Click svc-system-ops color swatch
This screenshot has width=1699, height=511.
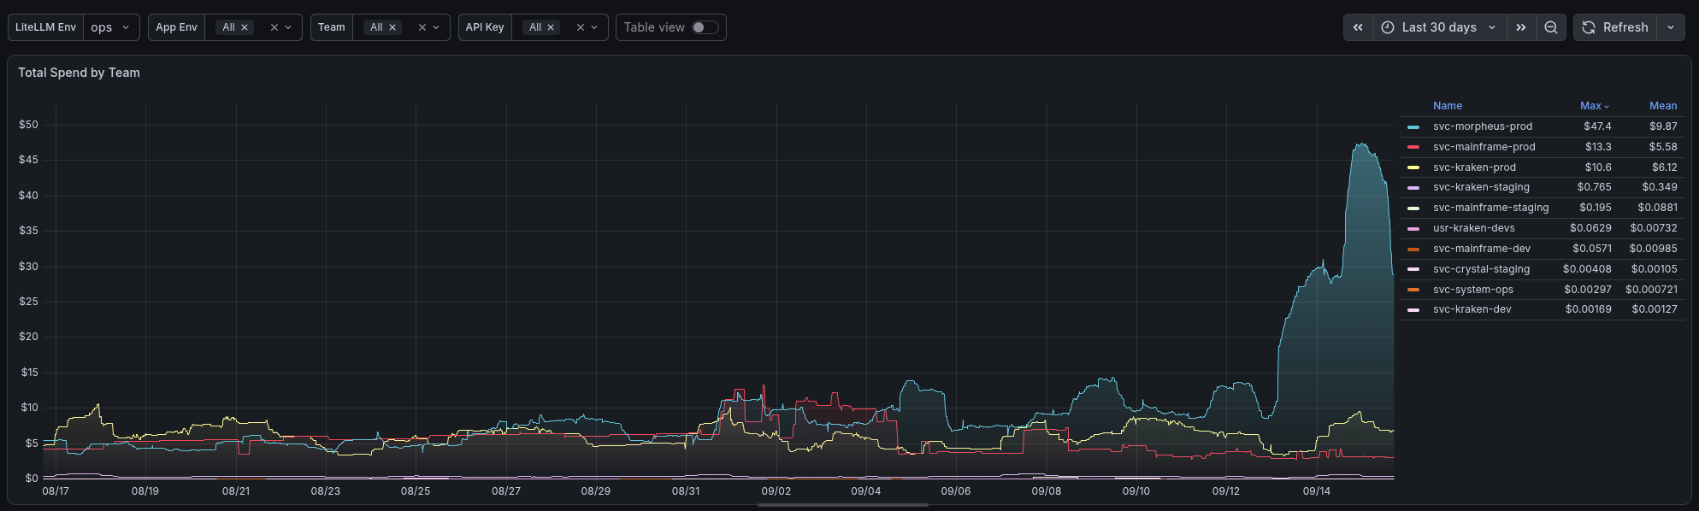(x=1413, y=290)
